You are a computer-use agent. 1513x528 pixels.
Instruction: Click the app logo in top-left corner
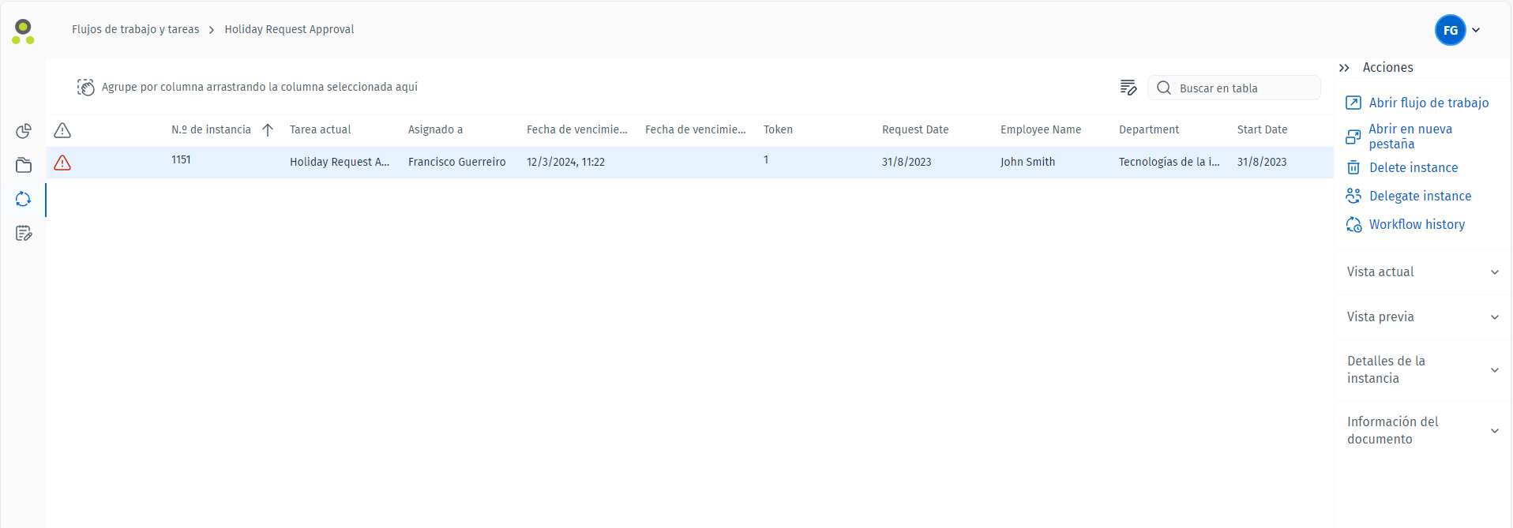[23, 32]
